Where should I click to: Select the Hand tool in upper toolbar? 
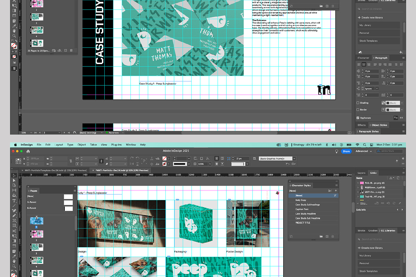[x=14, y=31]
